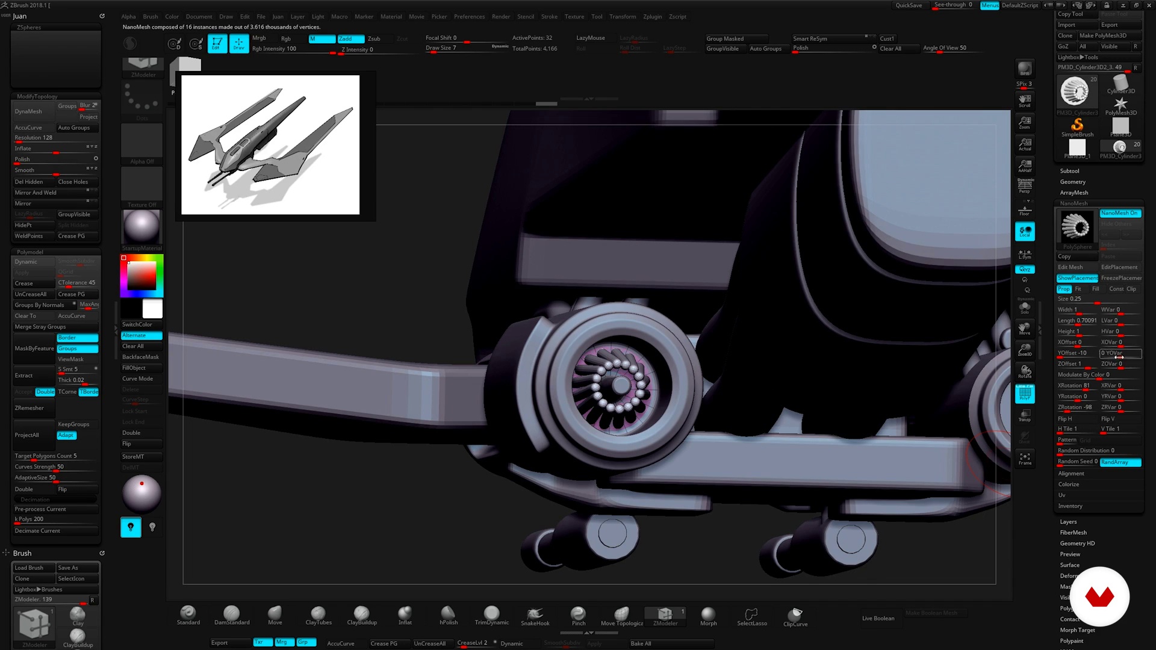
Task: Toggle the Floor grid
Action: pos(1025,210)
